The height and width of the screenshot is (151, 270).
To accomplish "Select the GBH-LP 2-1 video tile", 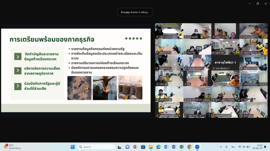I will tap(169, 63).
